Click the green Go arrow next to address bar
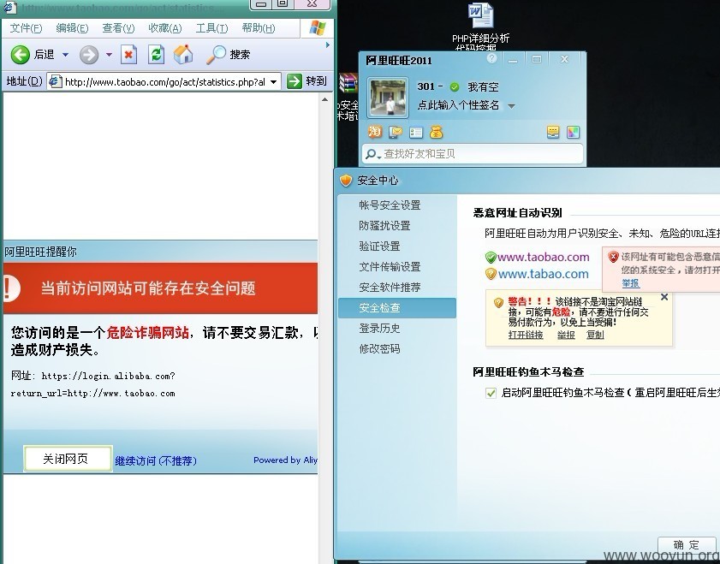 (x=295, y=81)
